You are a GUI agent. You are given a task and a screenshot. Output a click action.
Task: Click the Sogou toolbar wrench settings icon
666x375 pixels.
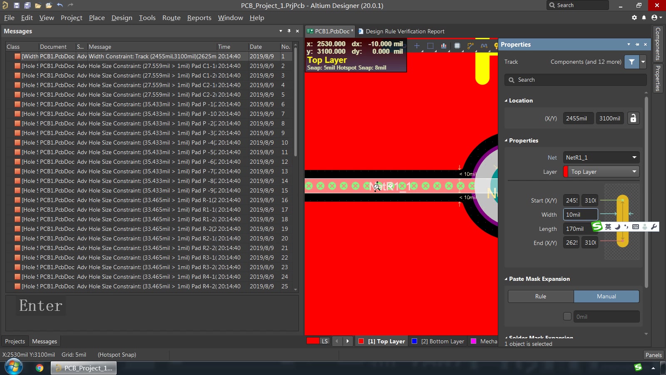654,227
